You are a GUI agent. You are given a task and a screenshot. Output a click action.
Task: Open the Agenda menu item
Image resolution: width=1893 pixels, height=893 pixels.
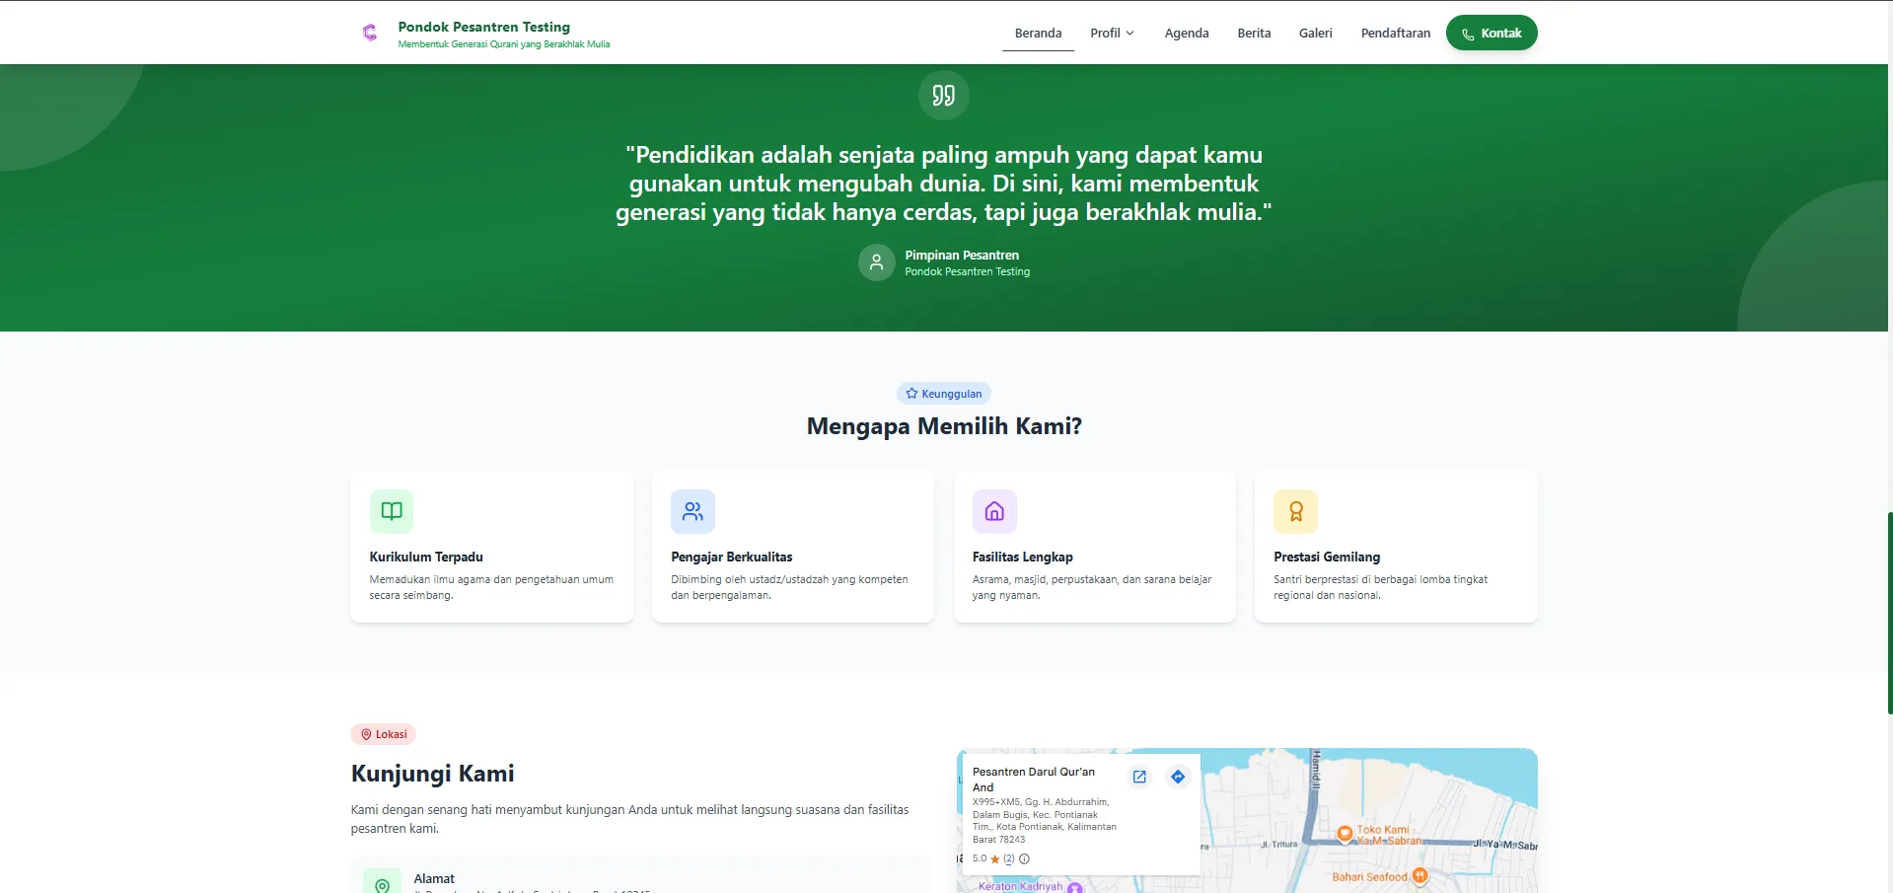click(1186, 34)
